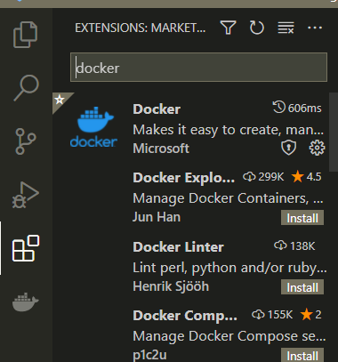Screen dimensions: 338x362
Task: Click the extensions list scrollbar
Action: coord(334,131)
